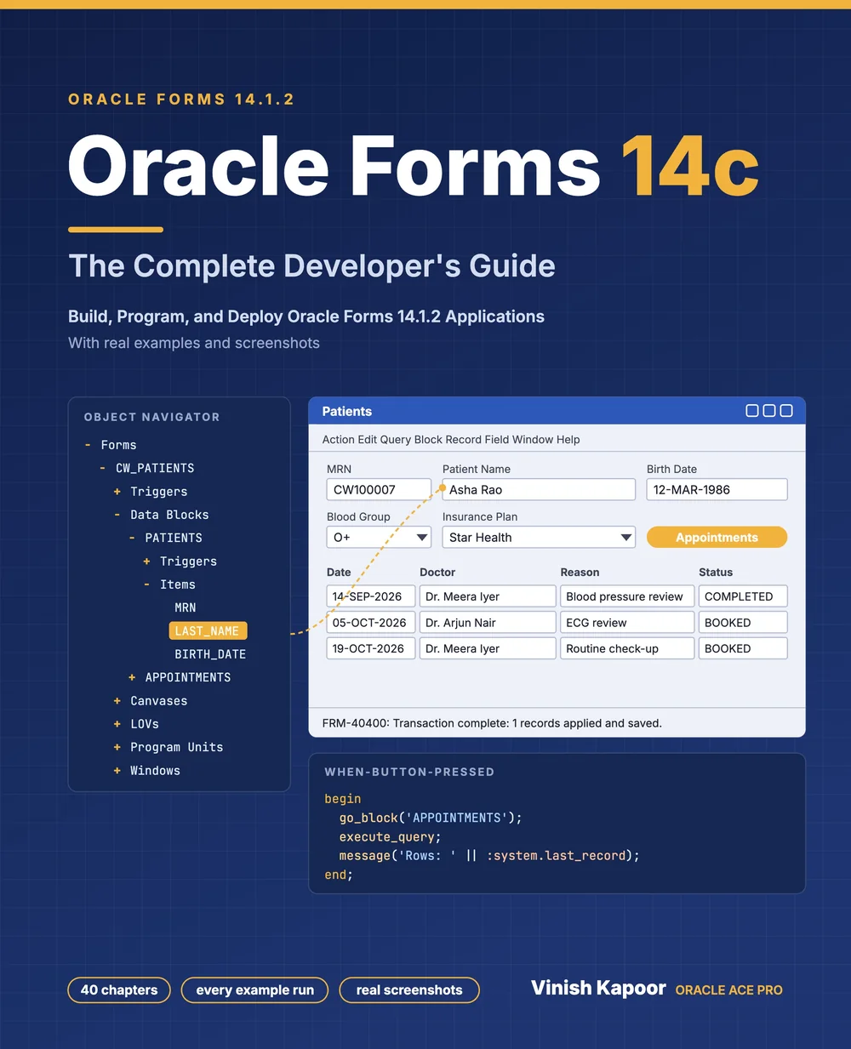Click the FRM-40400 status bar message
The image size is (851, 1049).
click(x=492, y=723)
